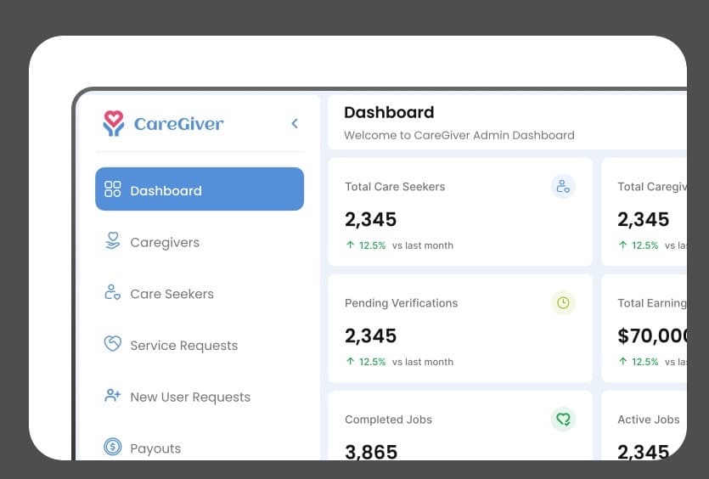Open New User Requests
Screen dimensions: 709x479
click(200, 397)
